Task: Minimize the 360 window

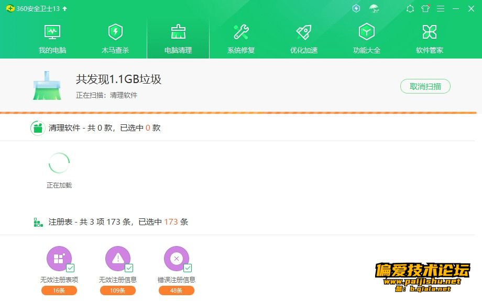Action: tap(456, 9)
